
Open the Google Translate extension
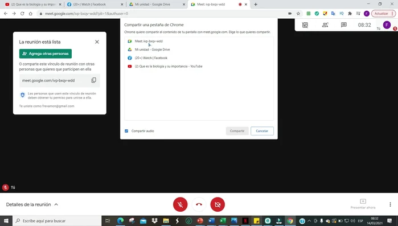coord(333,14)
